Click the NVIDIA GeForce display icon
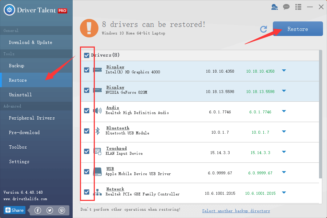 coord(97,90)
